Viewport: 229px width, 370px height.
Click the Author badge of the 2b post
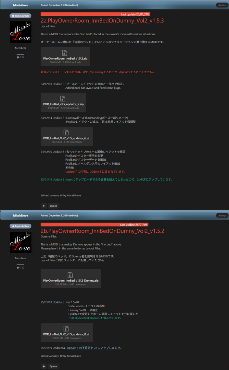click(x=222, y=215)
